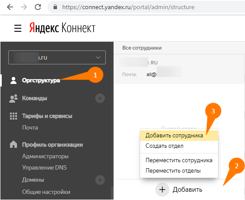
Task: Open the Администраторы link
Action: pyautogui.click(x=45, y=156)
